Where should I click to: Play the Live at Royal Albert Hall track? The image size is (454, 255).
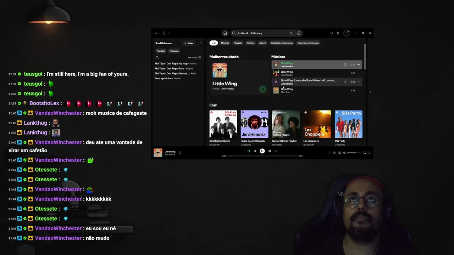276,82
